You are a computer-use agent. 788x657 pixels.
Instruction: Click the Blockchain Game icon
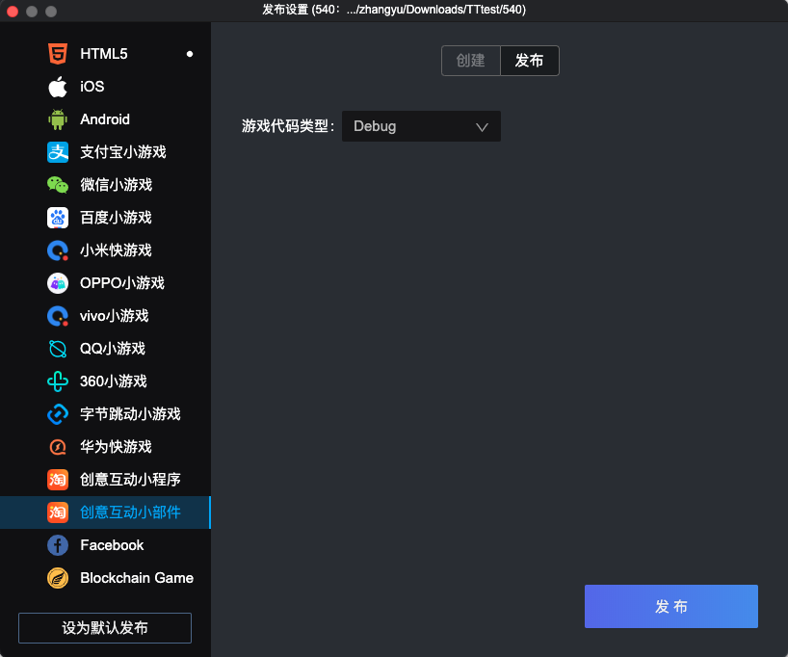[58, 578]
